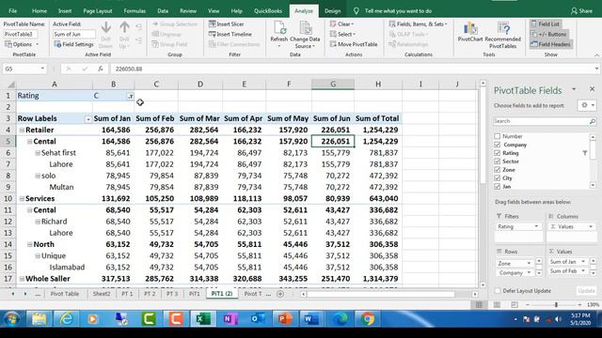Open Excel from the taskbar
Image resolution: width=602 pixels, height=338 pixels.
[x=202, y=319]
